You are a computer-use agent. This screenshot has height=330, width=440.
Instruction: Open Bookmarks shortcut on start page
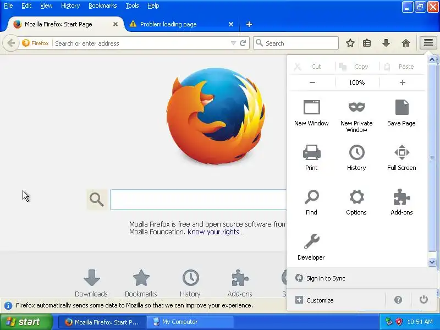click(x=141, y=283)
